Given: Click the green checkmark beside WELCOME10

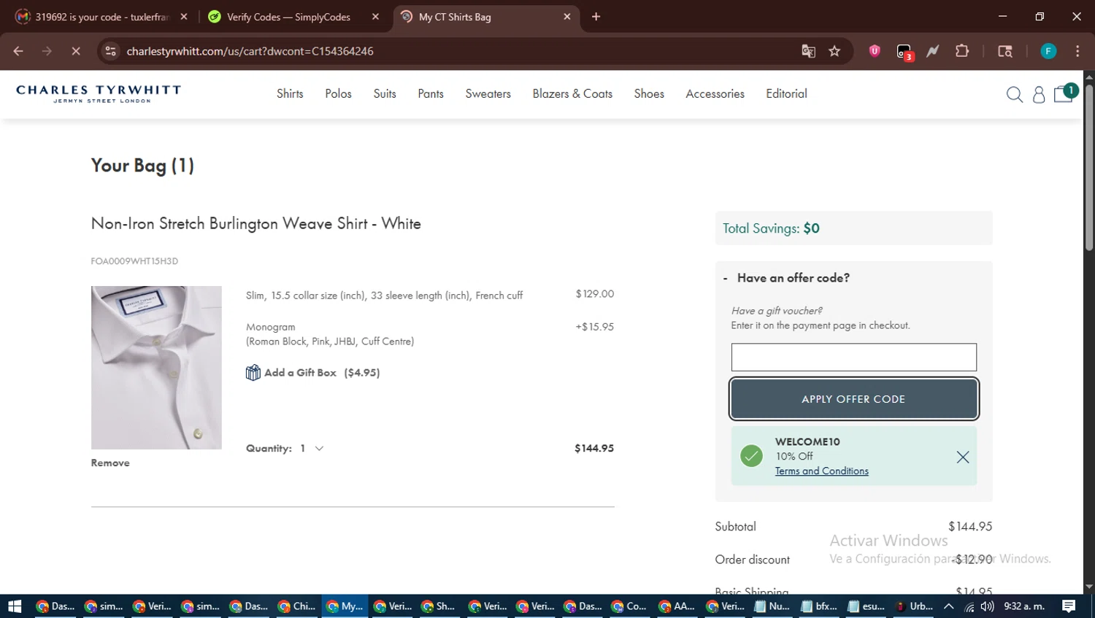Looking at the screenshot, I should (x=751, y=456).
